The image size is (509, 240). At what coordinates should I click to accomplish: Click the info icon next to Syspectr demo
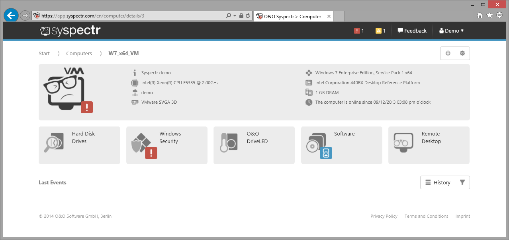135,73
